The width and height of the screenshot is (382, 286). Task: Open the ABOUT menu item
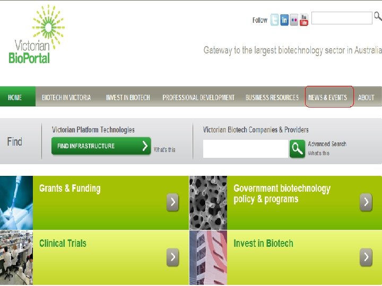click(366, 97)
